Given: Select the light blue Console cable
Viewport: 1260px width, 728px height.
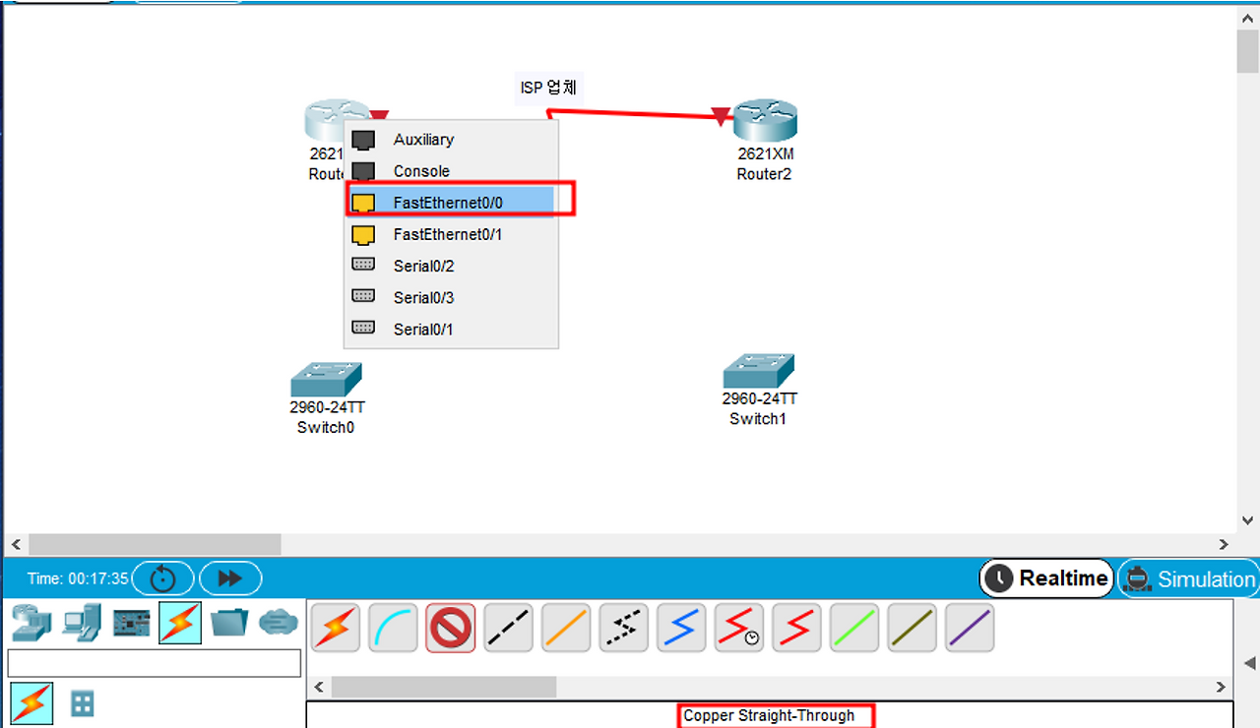Looking at the screenshot, I should [x=393, y=629].
